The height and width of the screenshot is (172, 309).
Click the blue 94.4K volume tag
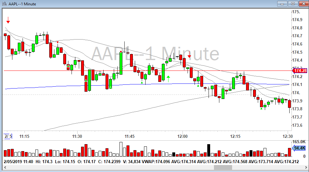click(x=299, y=148)
